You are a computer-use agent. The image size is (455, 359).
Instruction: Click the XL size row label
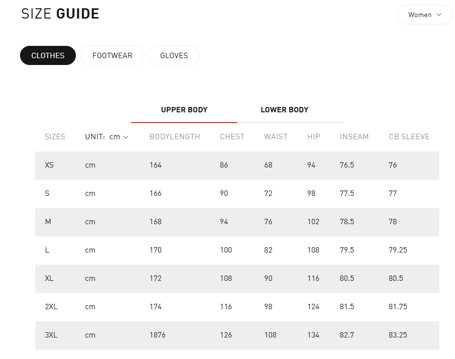(x=49, y=278)
